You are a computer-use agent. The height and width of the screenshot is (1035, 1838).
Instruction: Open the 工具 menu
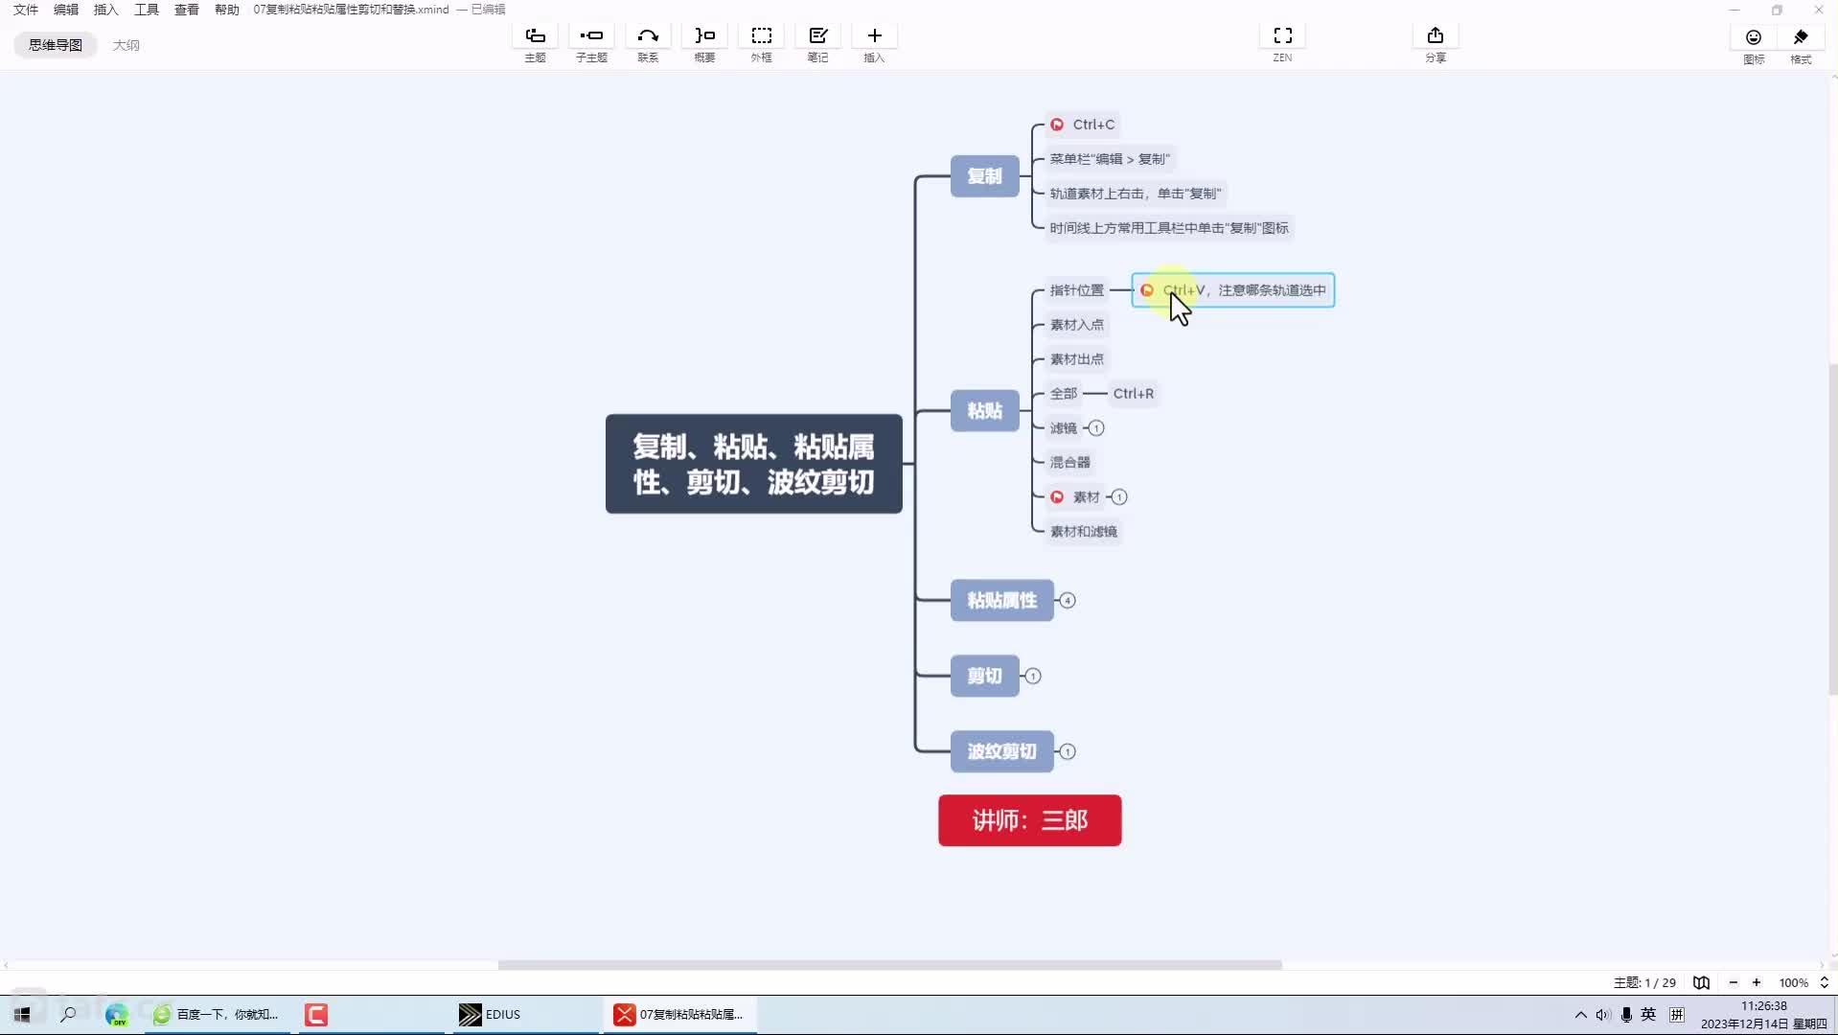pyautogui.click(x=147, y=10)
